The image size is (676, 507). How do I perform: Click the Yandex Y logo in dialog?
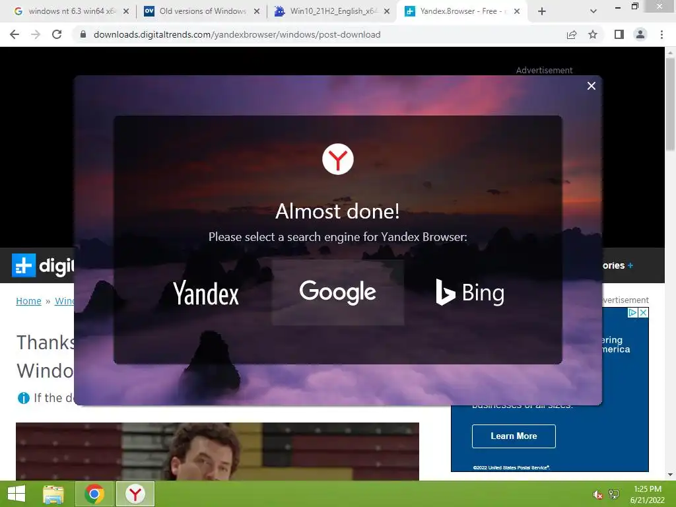tap(337, 159)
